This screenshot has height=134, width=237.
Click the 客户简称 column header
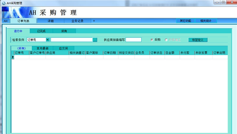pos(94,53)
